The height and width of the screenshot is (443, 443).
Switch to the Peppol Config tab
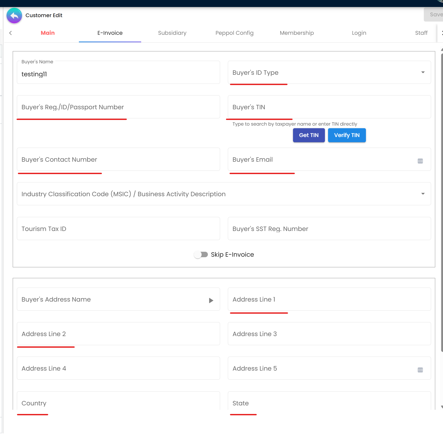coord(234,33)
